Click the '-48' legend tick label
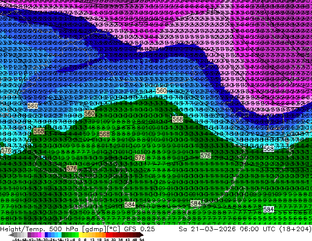The height and width of the screenshot is (241, 312). 23,240
